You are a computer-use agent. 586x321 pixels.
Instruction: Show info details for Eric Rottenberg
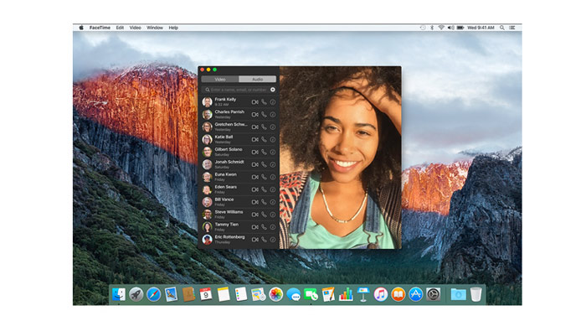pyautogui.click(x=273, y=240)
